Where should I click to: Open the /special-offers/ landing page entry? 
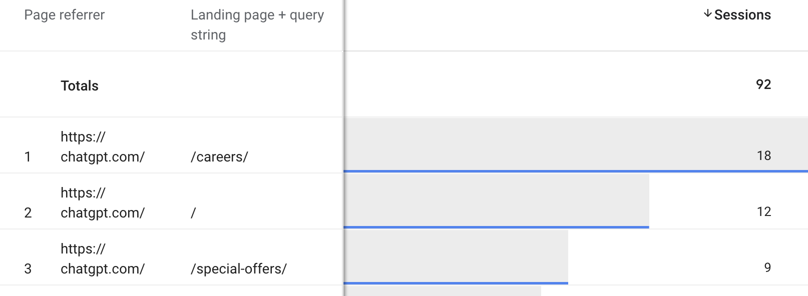[239, 269]
